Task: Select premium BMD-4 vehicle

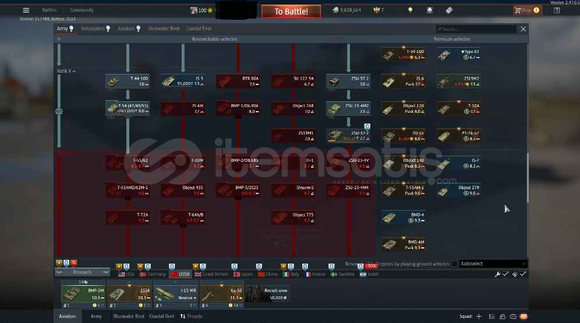Action: (404, 217)
